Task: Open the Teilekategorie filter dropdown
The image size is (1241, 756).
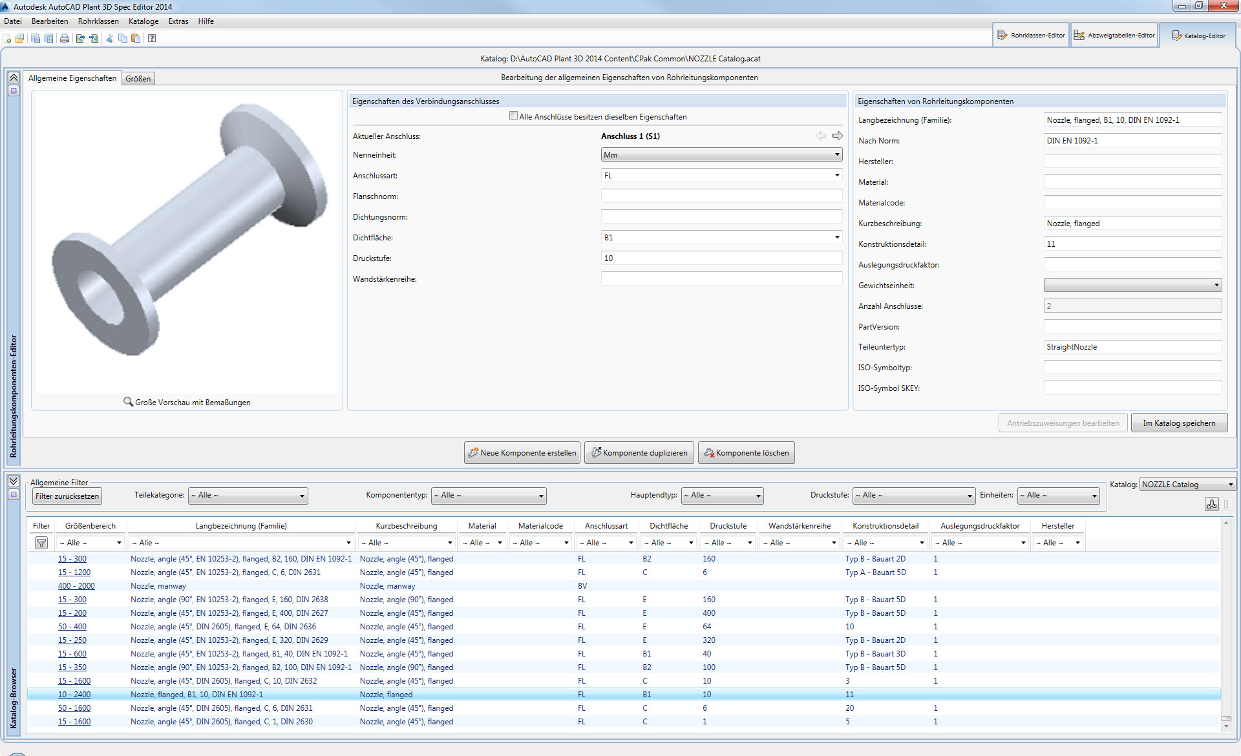Action: point(248,496)
